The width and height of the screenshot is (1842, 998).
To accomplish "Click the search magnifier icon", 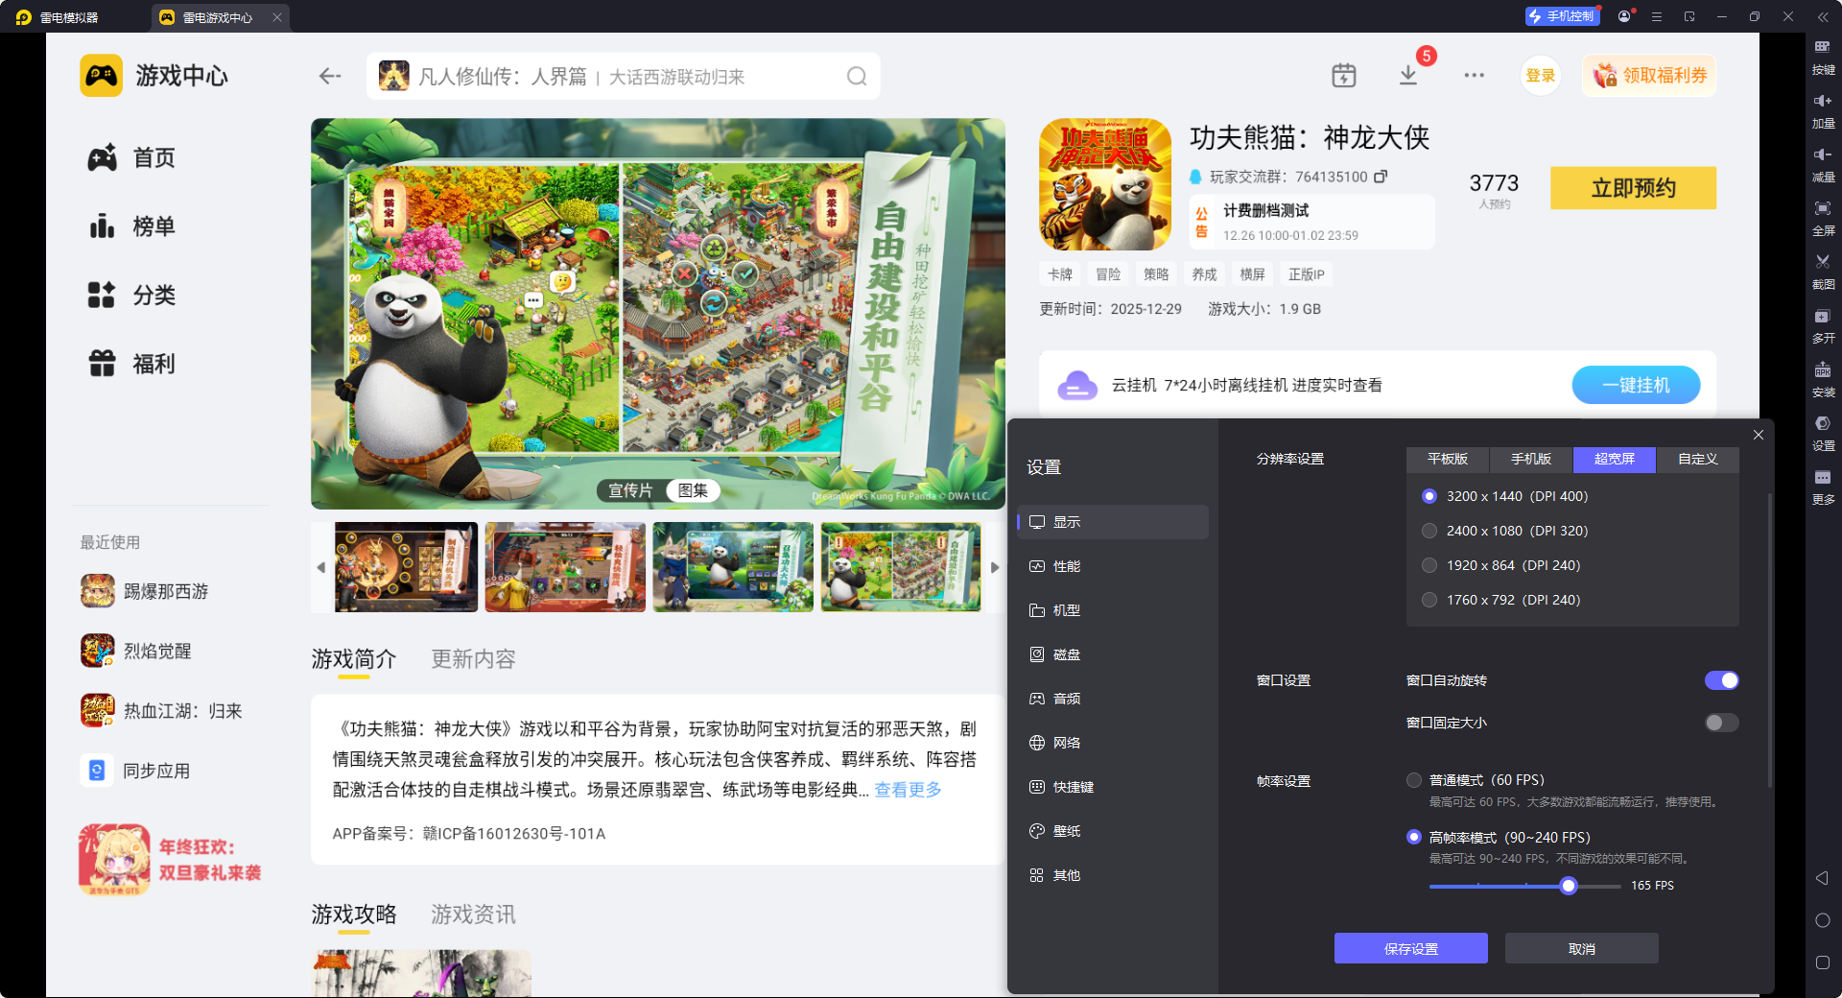I will click(856, 77).
